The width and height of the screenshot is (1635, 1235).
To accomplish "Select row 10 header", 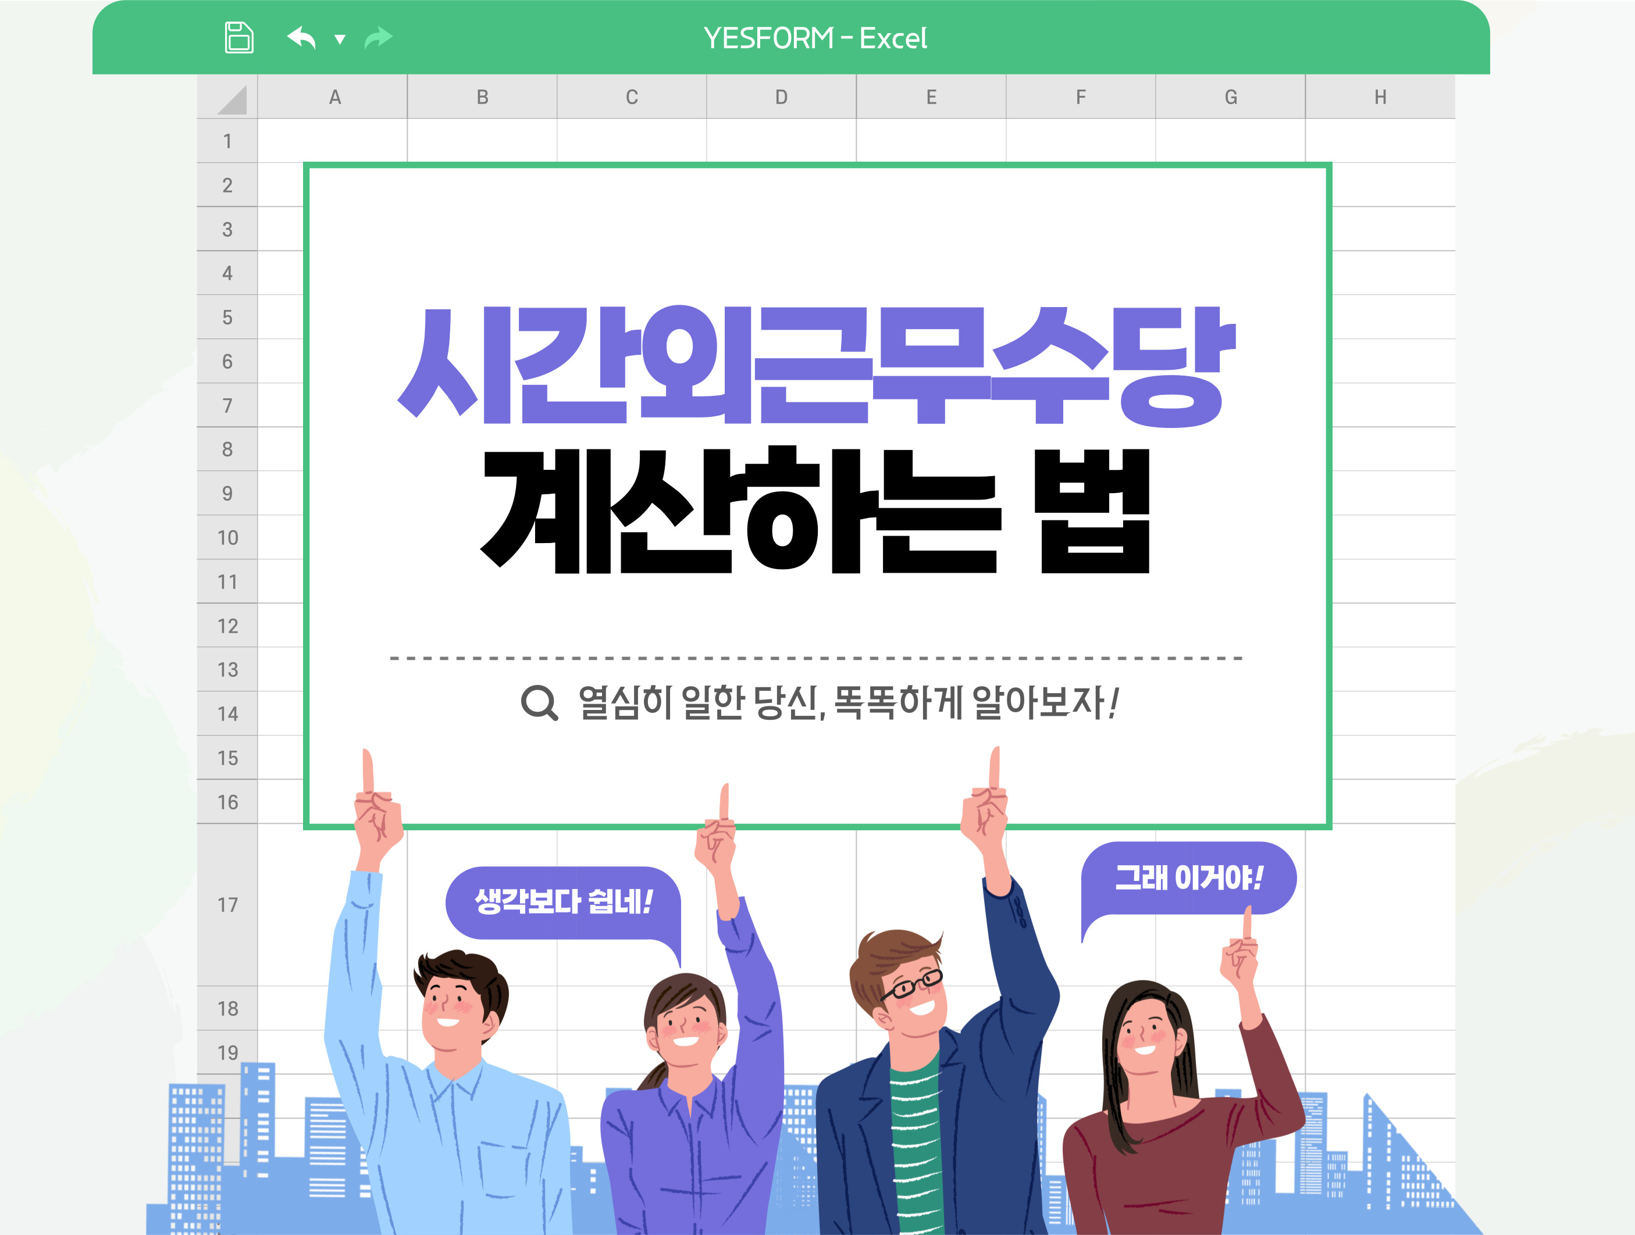I will (227, 537).
